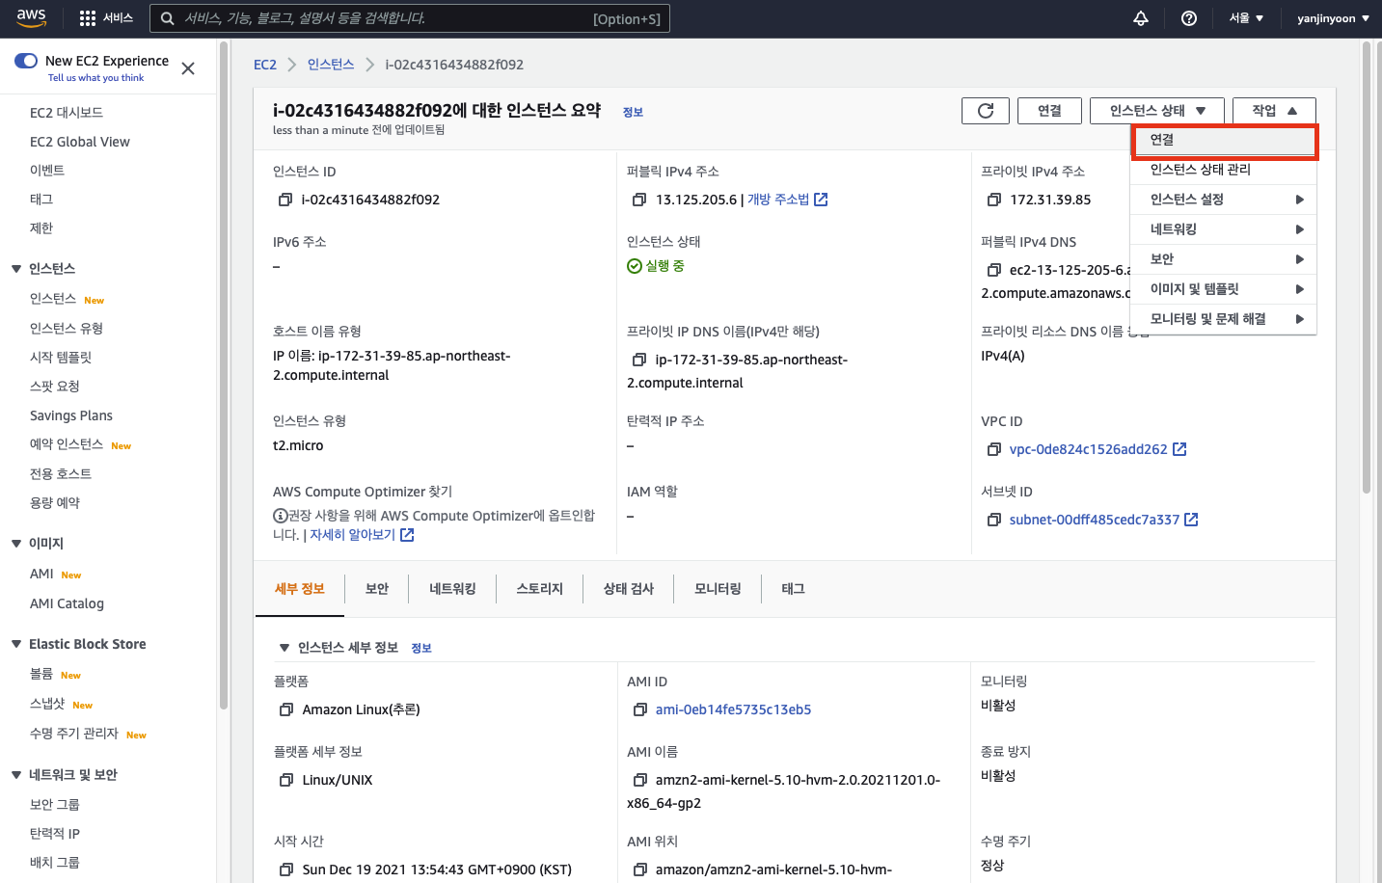Collapse the 인스턴스 sidebar section

[16, 269]
